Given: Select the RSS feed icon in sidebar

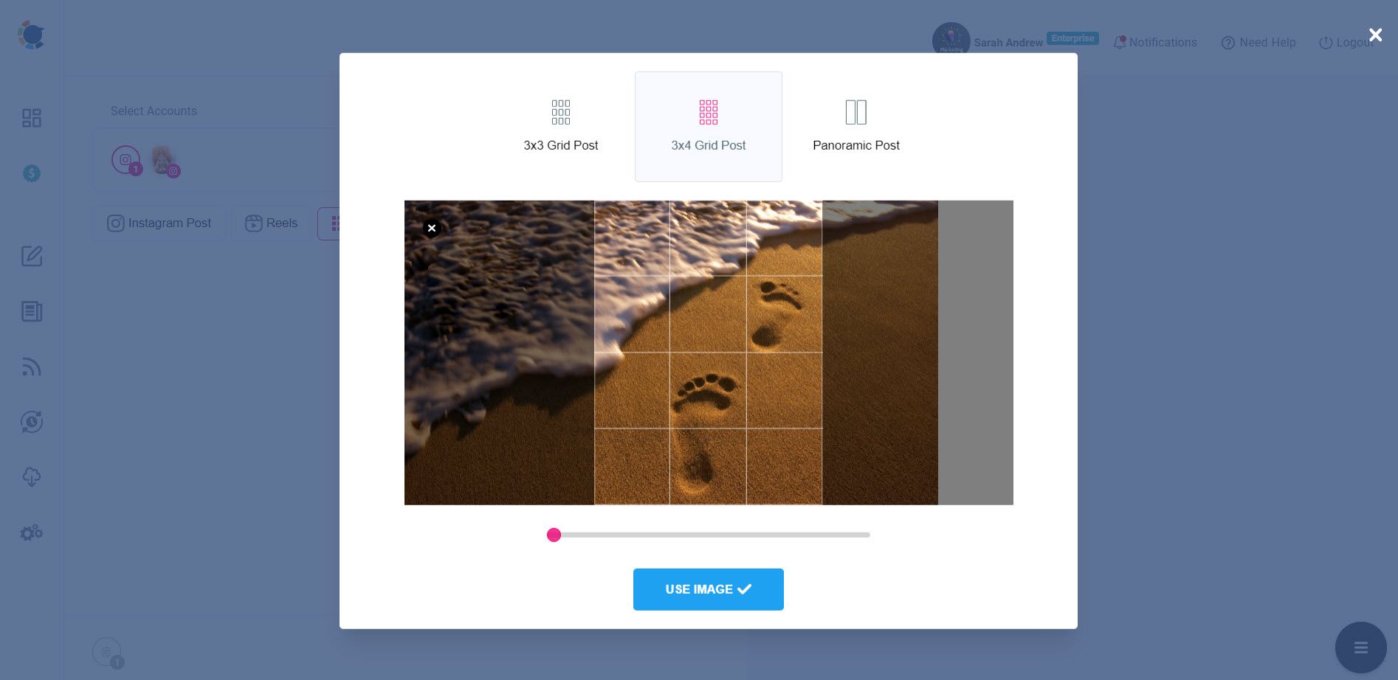Looking at the screenshot, I should [x=32, y=367].
